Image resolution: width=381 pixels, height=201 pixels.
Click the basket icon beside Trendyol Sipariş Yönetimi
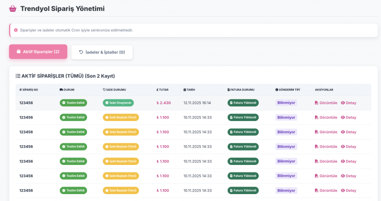coord(13,8)
